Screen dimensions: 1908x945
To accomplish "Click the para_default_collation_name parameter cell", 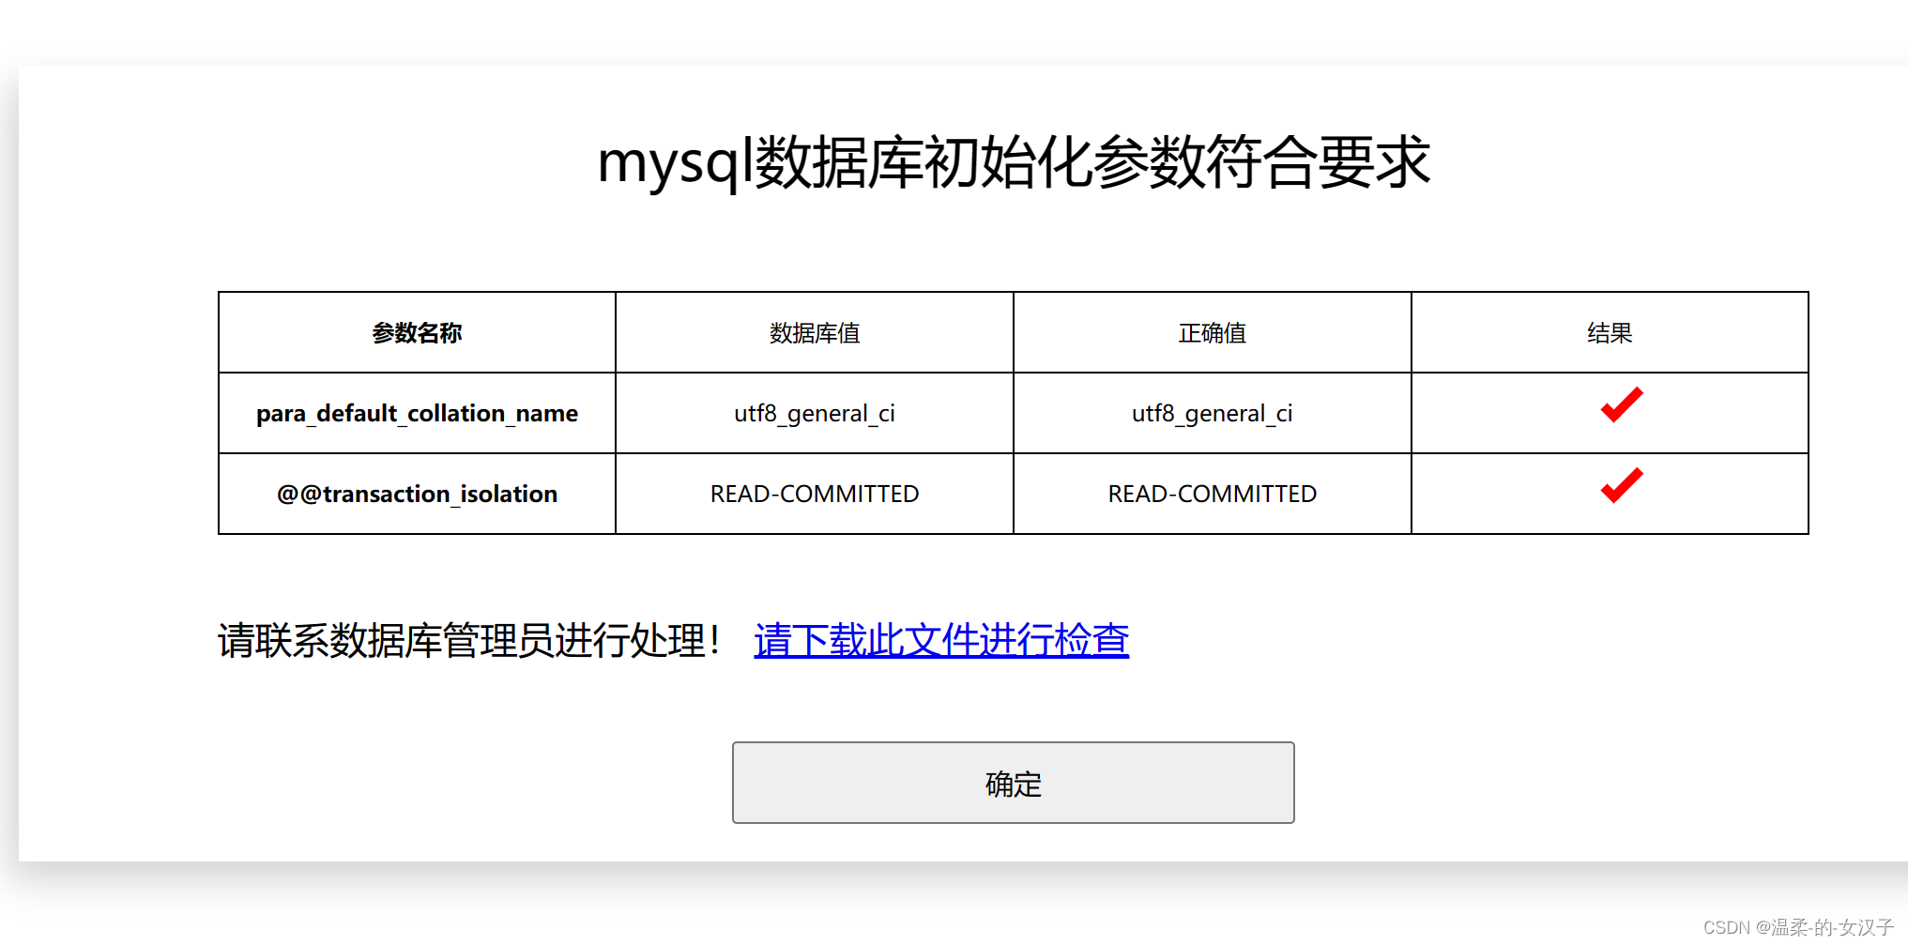I will 417,414.
